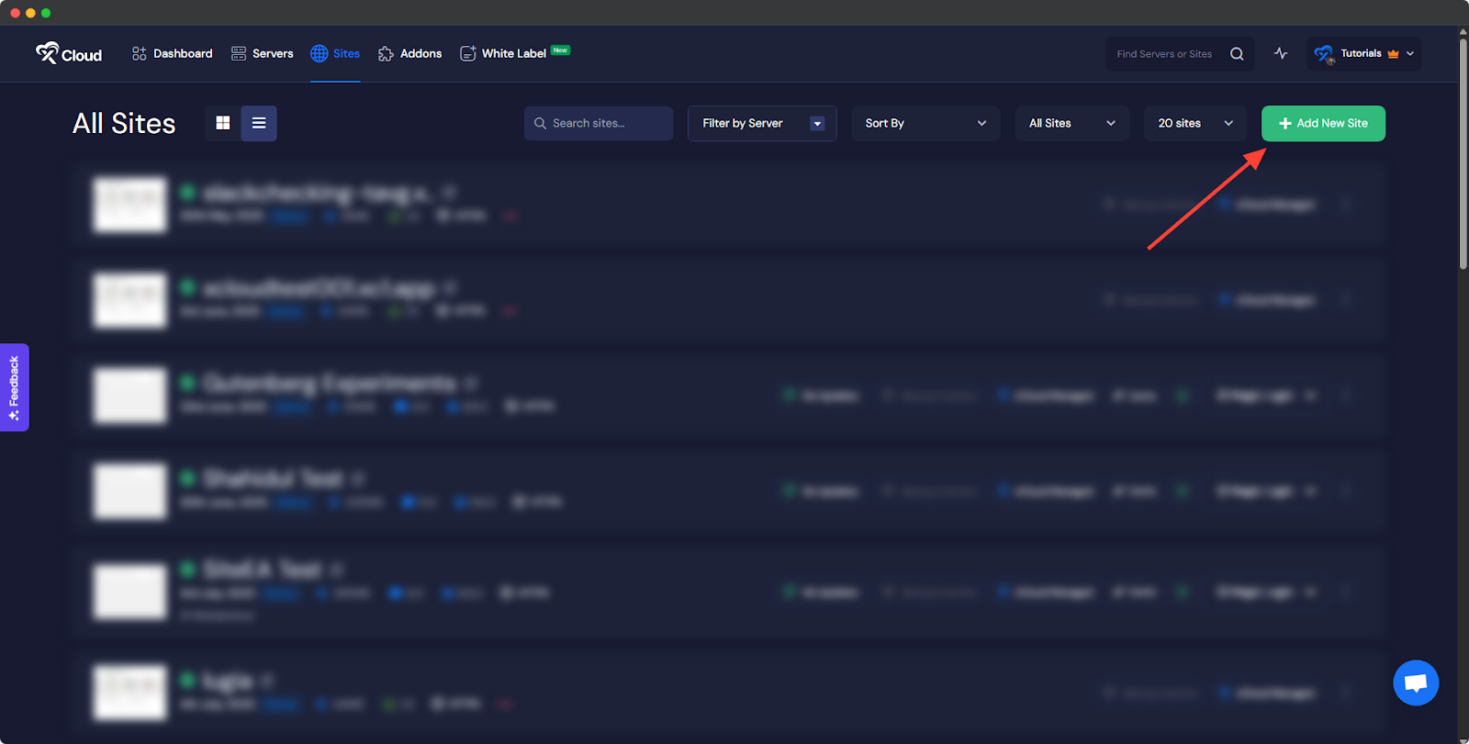Viewport: 1469px width, 744px height.
Task: Open the Sort By dropdown
Action: click(x=925, y=123)
